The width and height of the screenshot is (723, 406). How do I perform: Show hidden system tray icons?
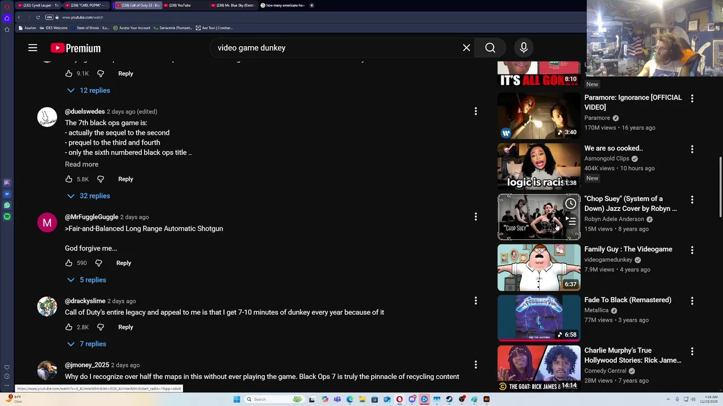pos(668,399)
